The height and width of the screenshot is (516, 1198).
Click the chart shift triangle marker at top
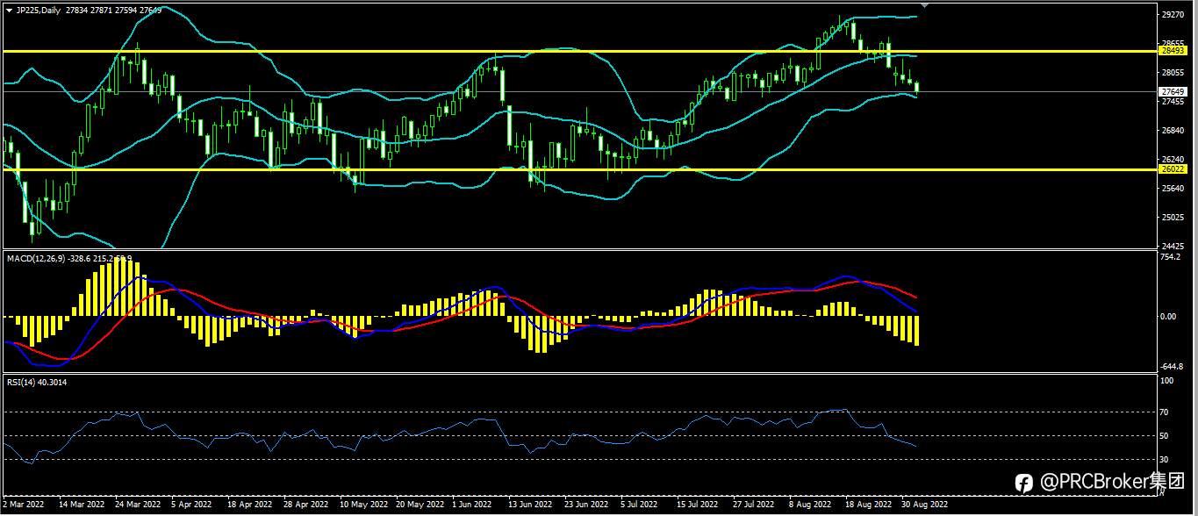(922, 5)
